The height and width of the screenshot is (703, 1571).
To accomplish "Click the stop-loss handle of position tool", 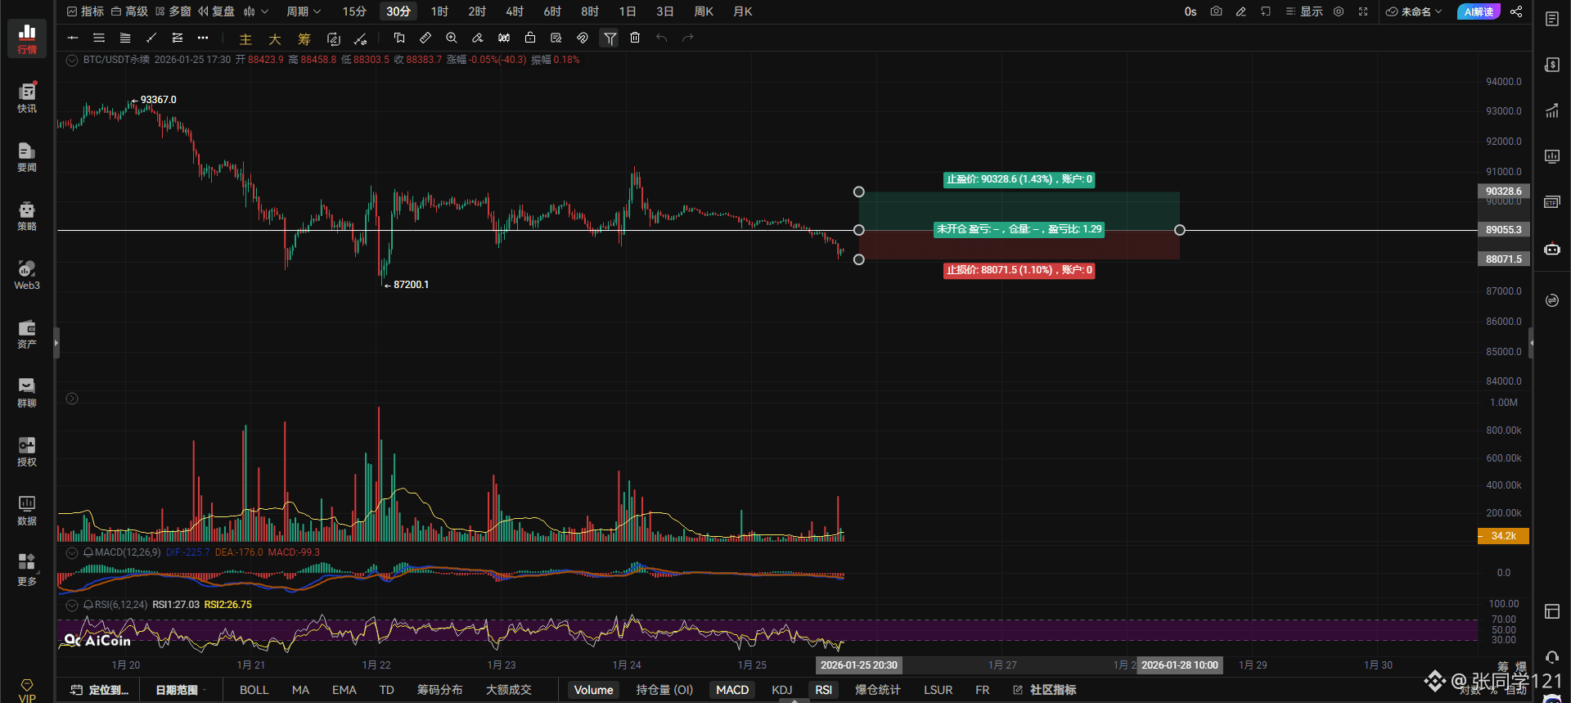I will (858, 259).
